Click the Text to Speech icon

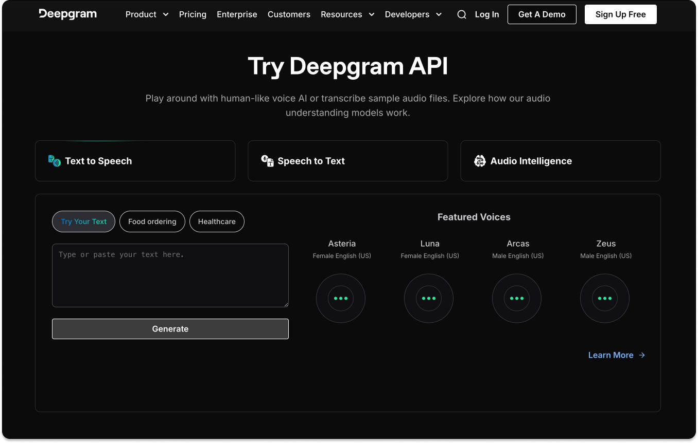[x=54, y=161]
